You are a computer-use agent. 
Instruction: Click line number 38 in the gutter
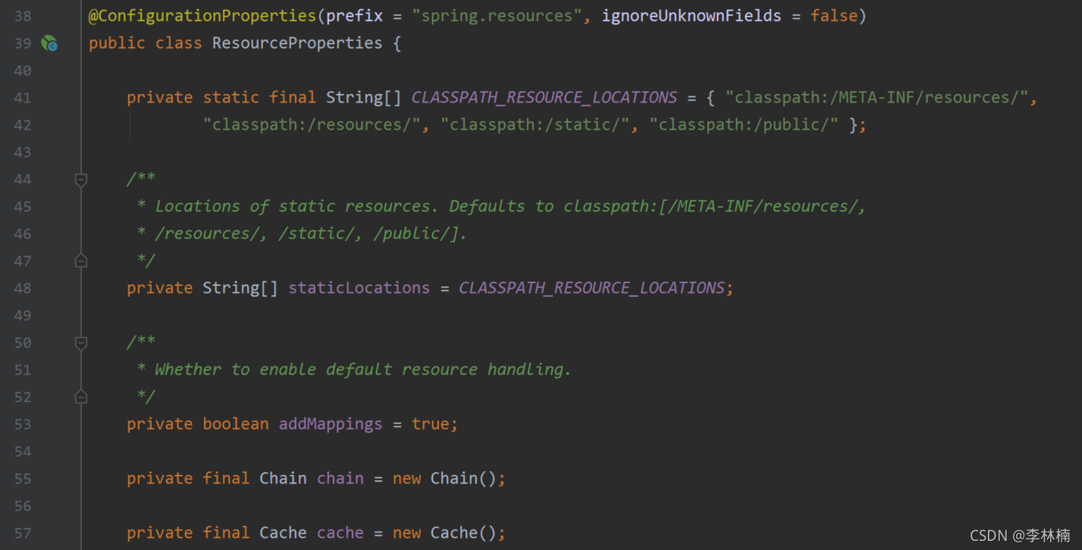coord(23,16)
